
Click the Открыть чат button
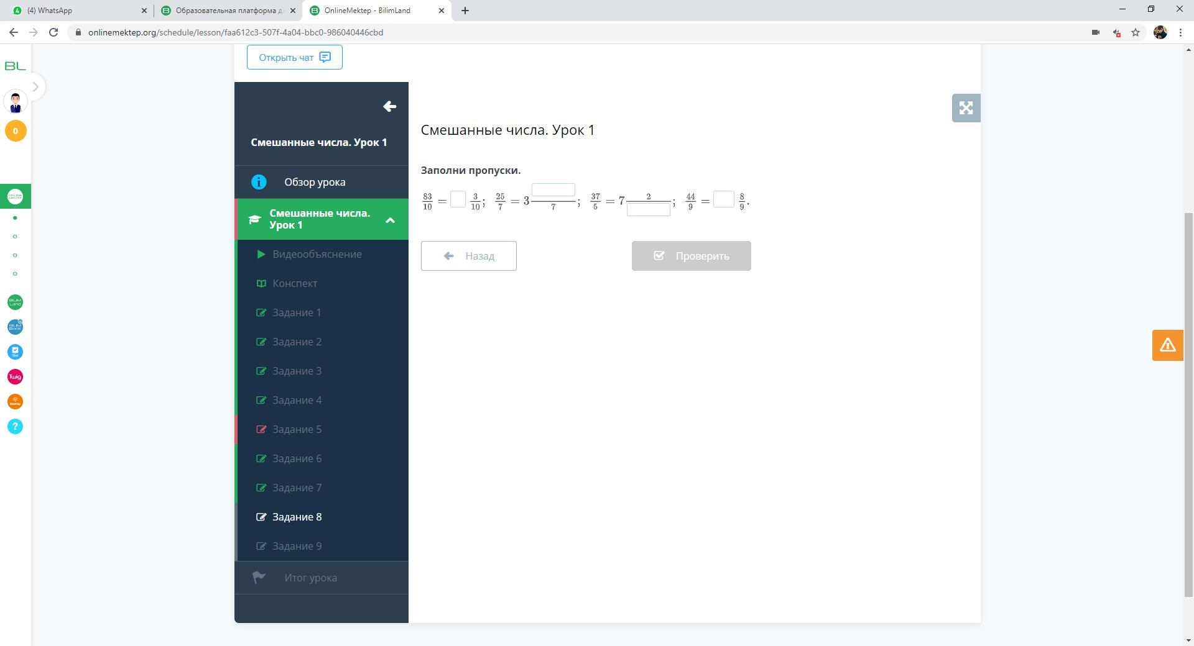294,57
